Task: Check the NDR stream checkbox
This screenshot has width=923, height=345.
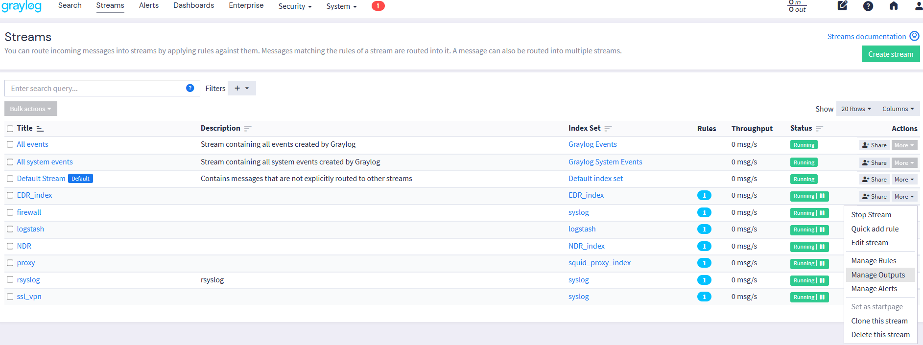Action: click(10, 246)
